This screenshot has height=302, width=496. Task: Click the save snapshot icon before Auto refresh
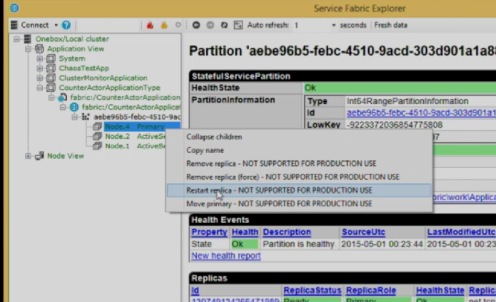pyautogui.click(x=238, y=25)
